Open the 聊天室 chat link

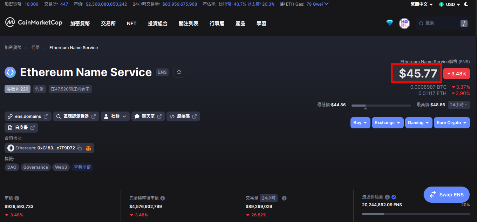(148, 116)
